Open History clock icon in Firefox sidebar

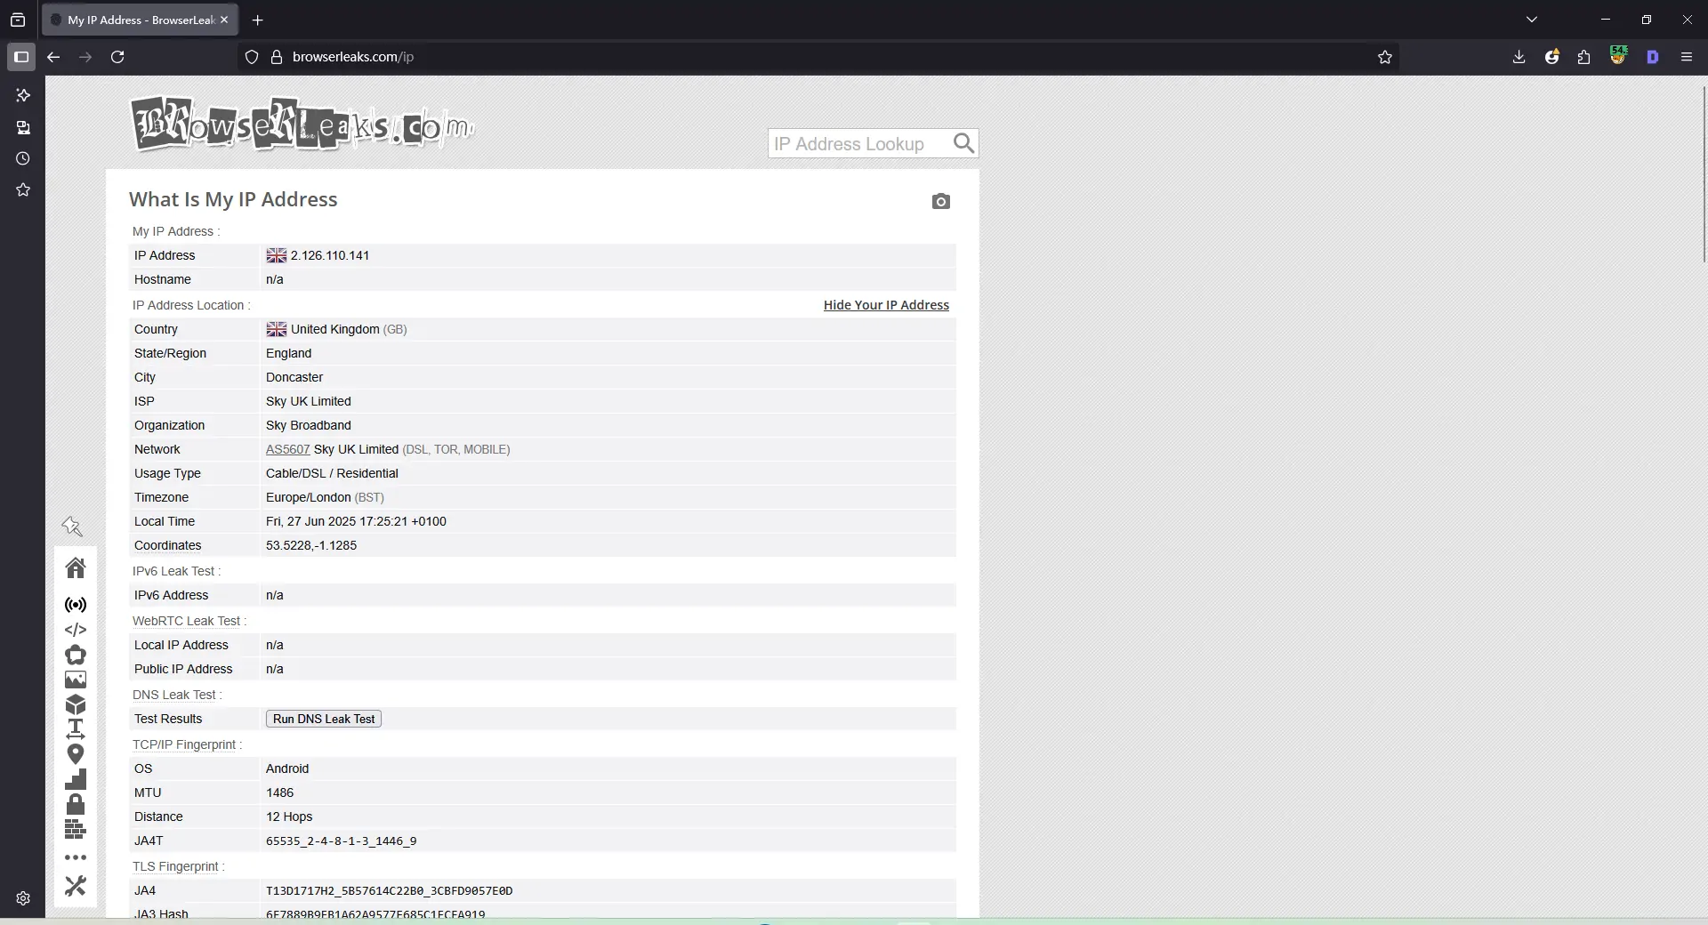(23, 158)
